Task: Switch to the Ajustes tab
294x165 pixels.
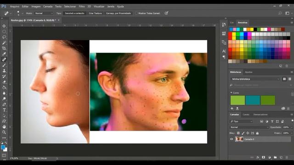Action: pos(249,72)
